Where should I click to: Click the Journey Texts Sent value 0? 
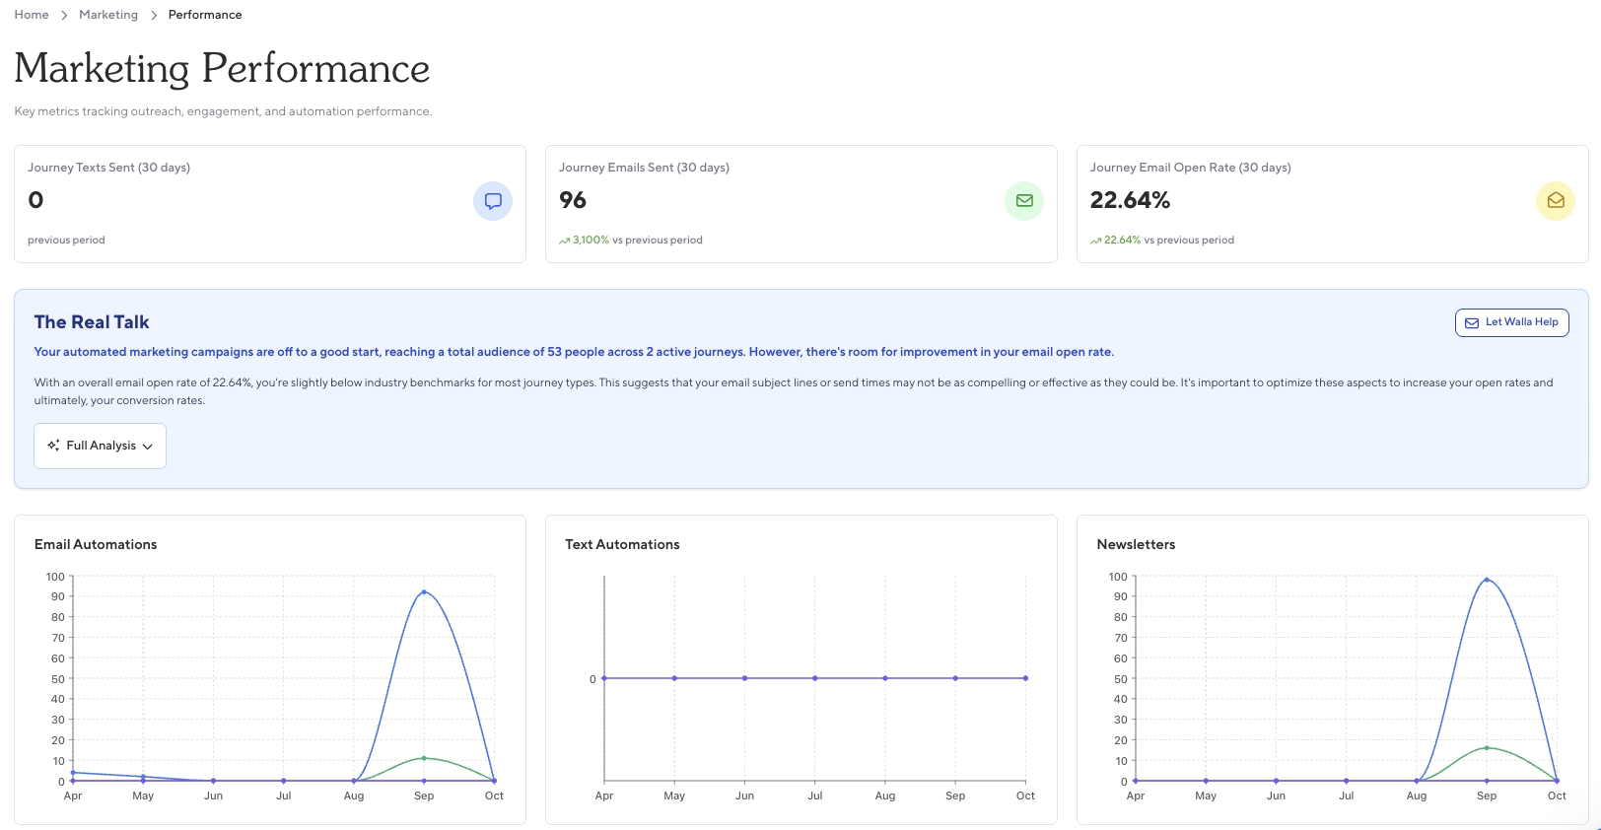[x=35, y=200]
